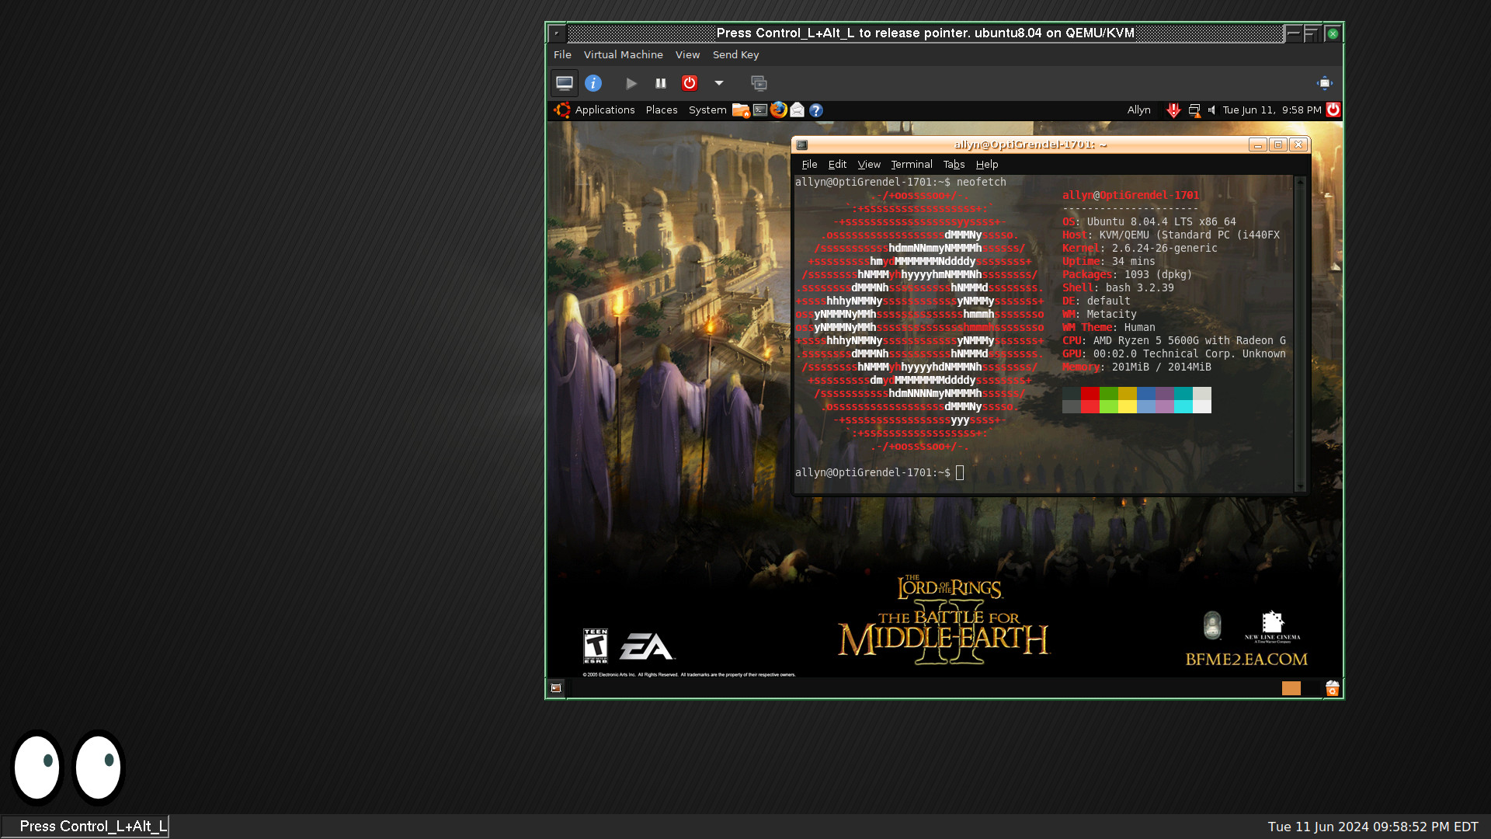
Task: Click the Ubuntu help question icon
Action: point(815,110)
